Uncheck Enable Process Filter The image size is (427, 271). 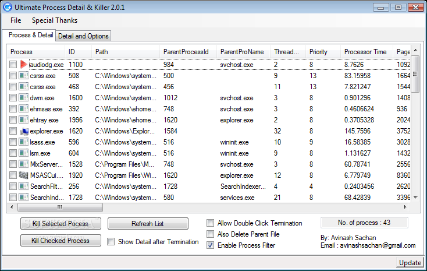[210, 245]
